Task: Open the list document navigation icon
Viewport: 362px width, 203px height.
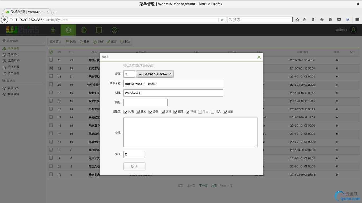Action: (x=99, y=30)
